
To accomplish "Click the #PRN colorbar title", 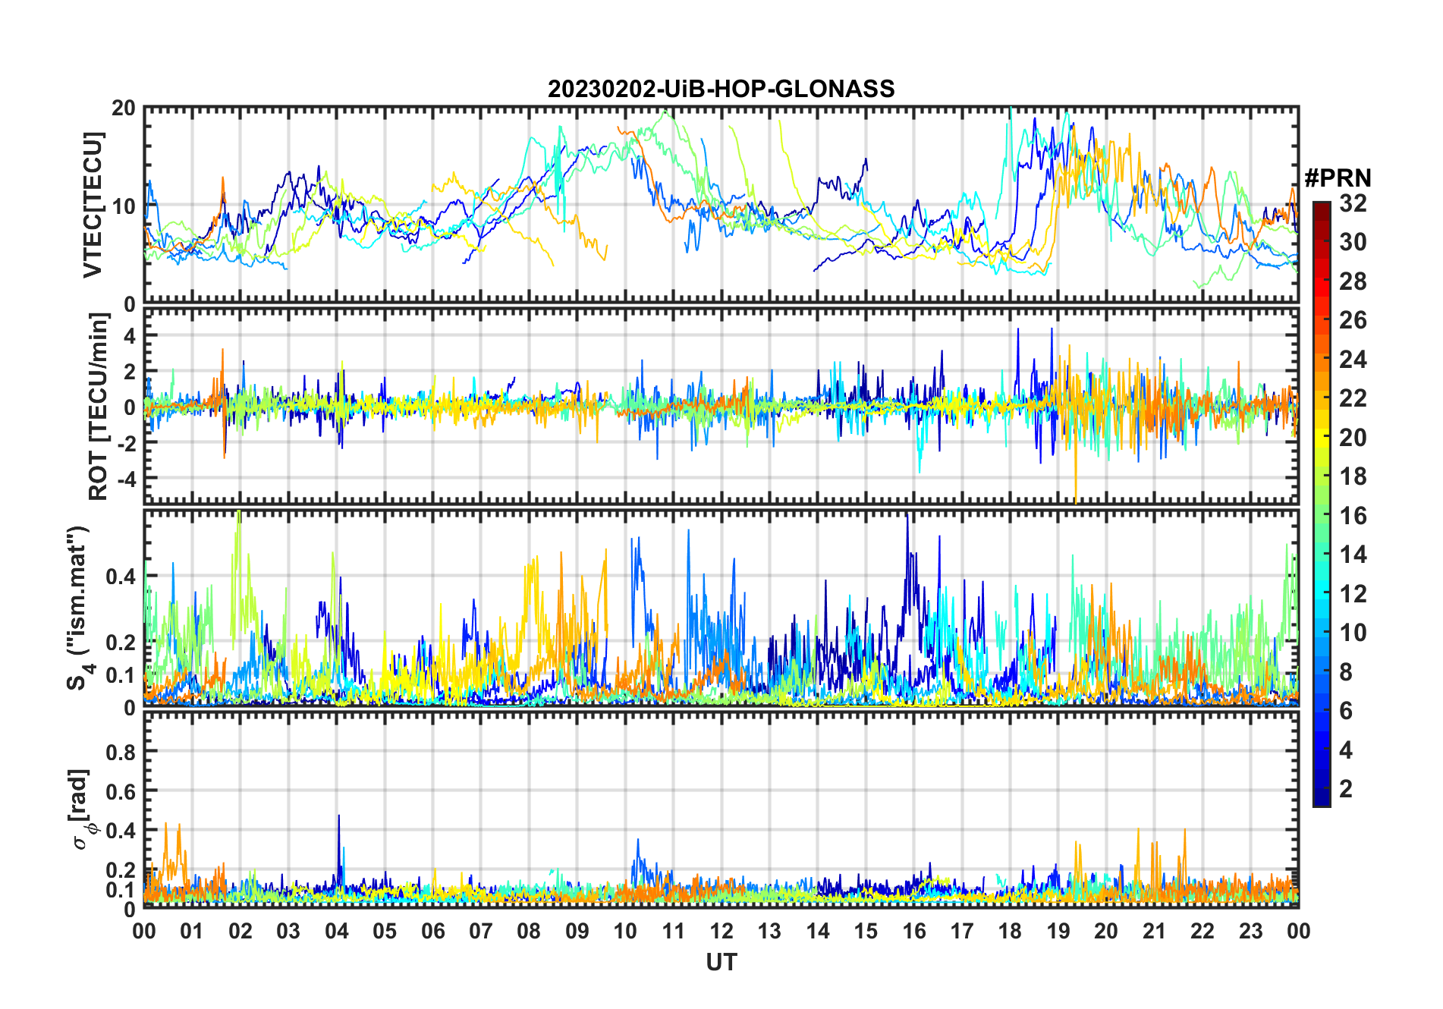I will coord(1338,178).
